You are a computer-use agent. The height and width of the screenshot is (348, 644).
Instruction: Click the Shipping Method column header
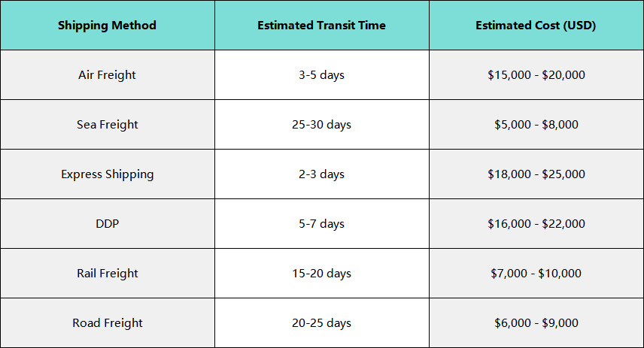(x=107, y=25)
